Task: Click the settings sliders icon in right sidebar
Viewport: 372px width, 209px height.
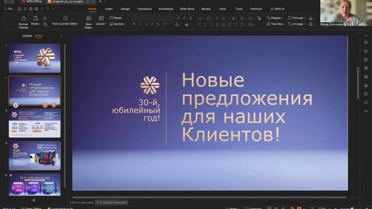Action: click(366, 42)
